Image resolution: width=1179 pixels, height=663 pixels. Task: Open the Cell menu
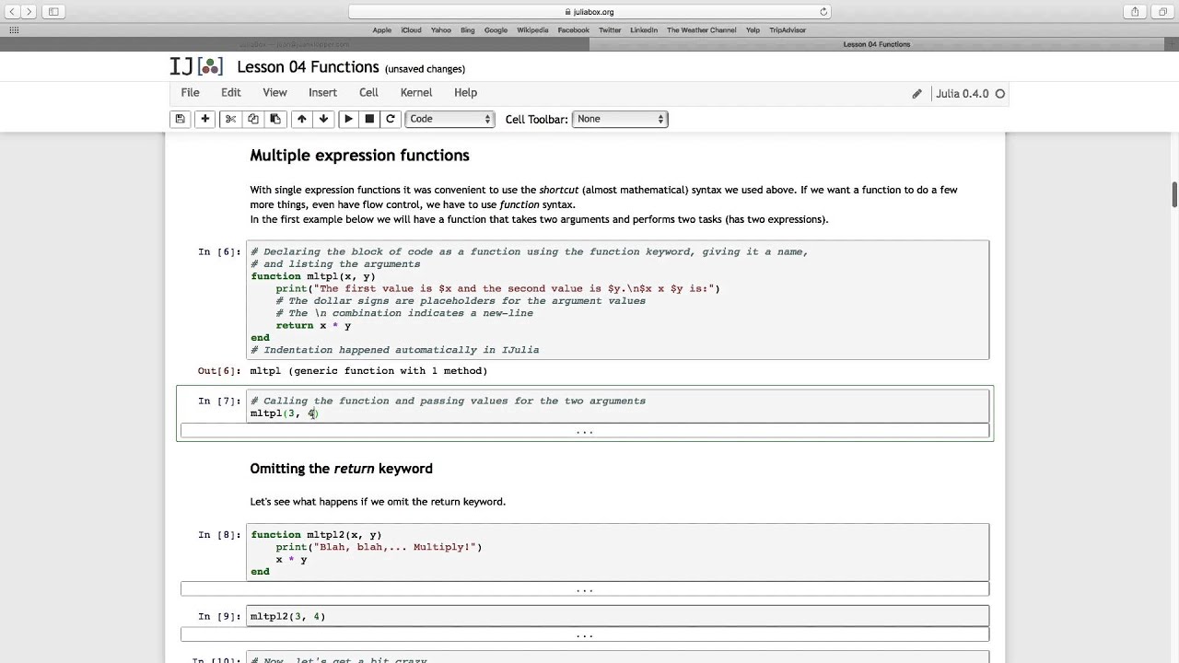click(x=368, y=92)
